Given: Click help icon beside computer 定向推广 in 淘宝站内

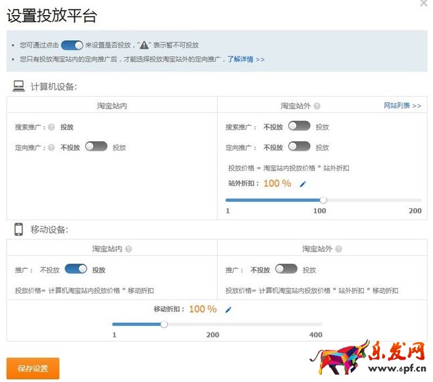Looking at the screenshot, I should click(x=51, y=147).
